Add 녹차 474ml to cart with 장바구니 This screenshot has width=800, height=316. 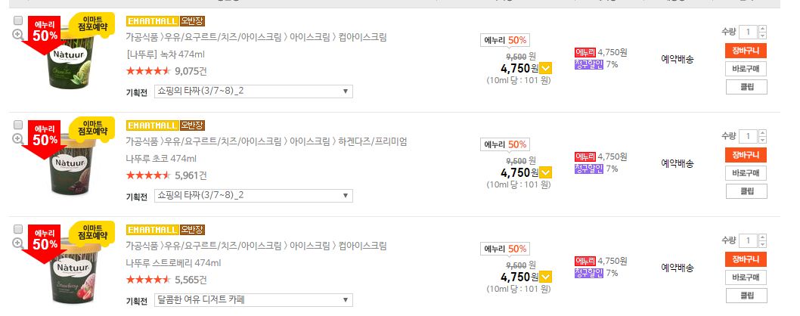746,51
